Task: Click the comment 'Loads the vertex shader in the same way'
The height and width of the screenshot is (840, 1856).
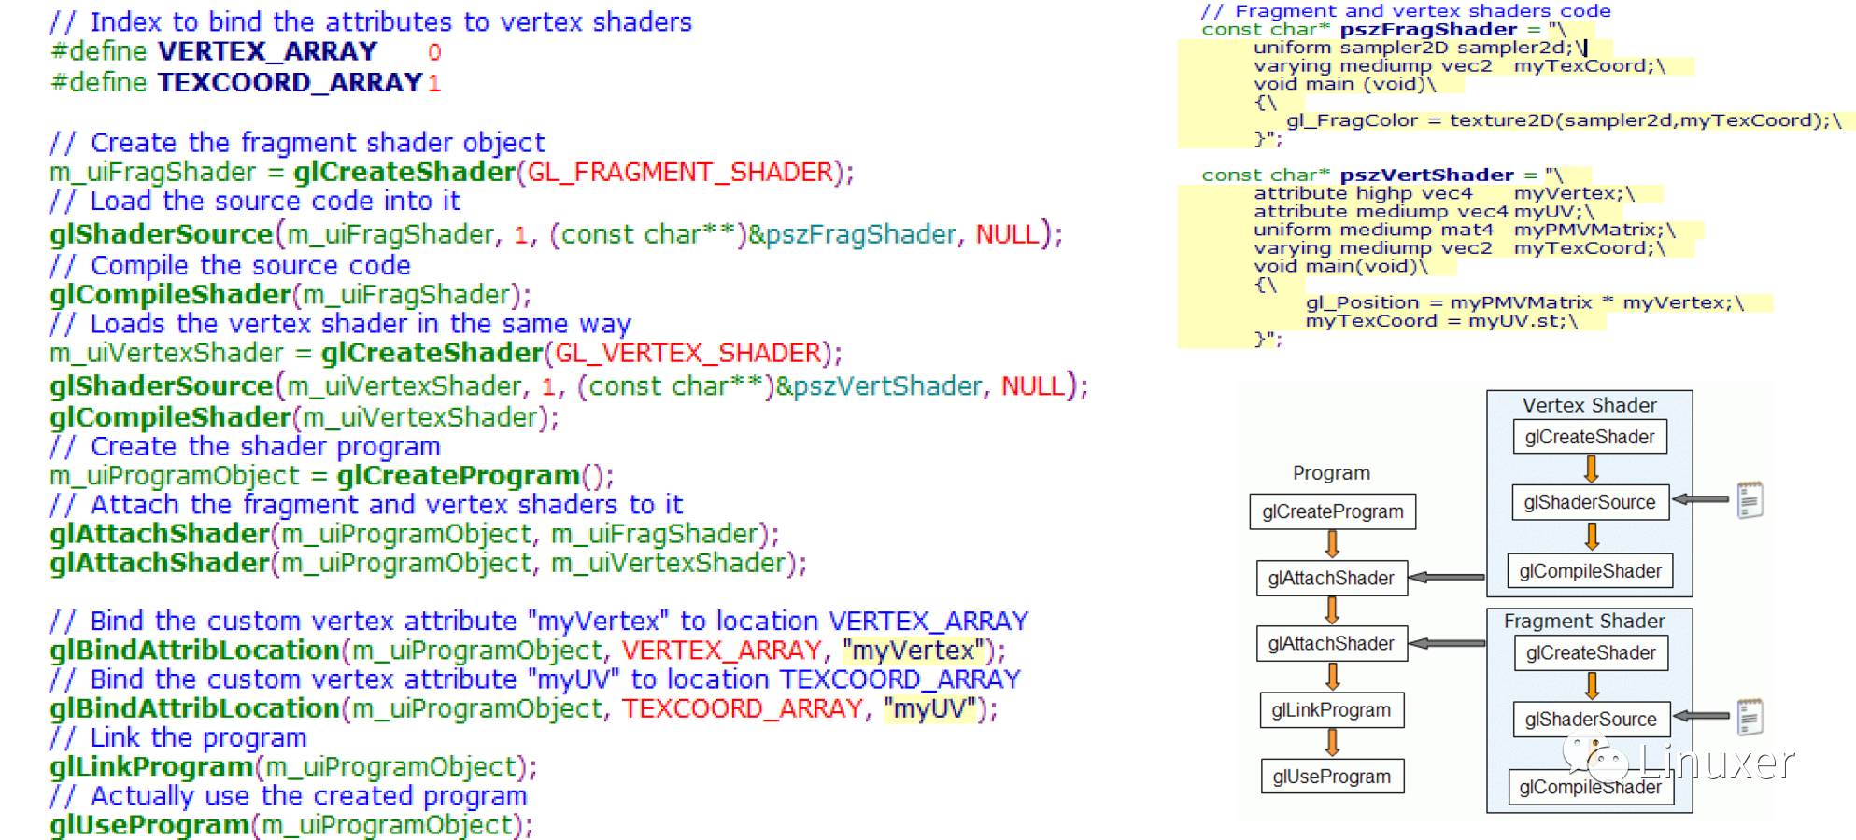Action: pos(340,324)
